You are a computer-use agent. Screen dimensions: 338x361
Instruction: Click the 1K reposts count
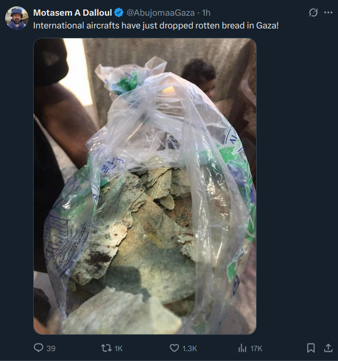point(118,348)
